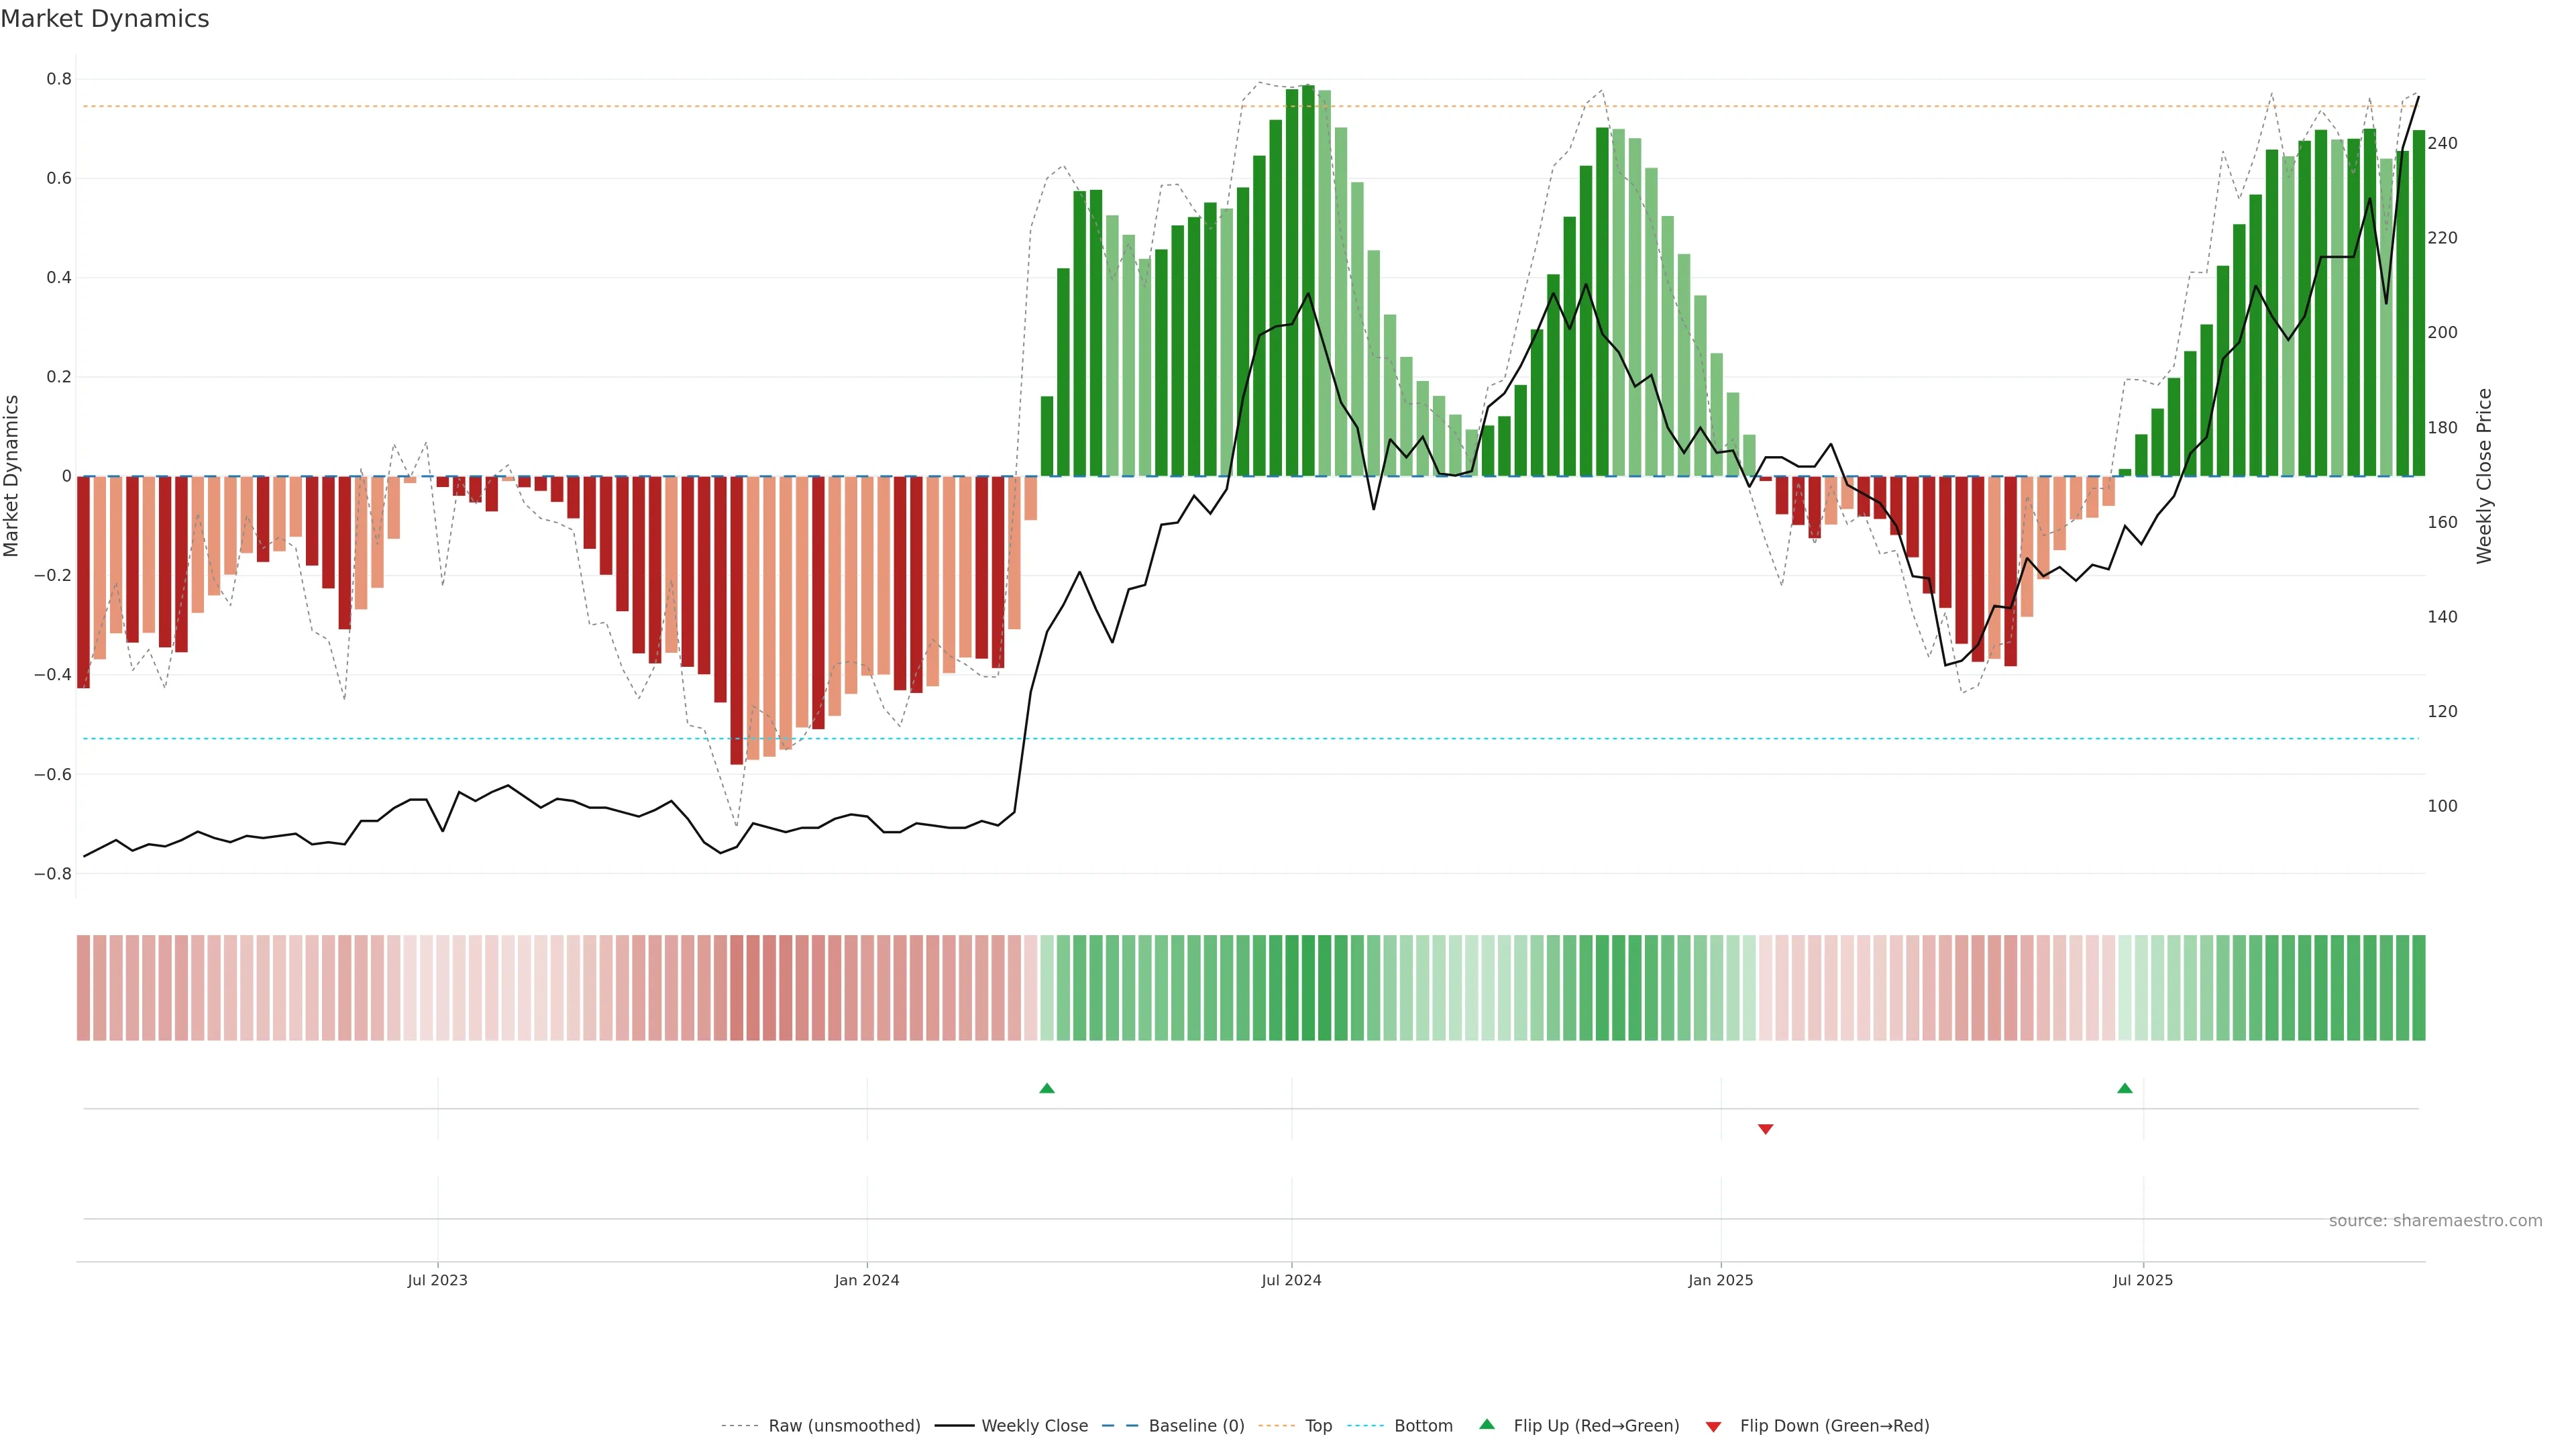Click the orange dotted Top legend line sample

(x=1277, y=1426)
